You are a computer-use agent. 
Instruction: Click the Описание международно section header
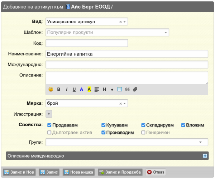coord(107,156)
